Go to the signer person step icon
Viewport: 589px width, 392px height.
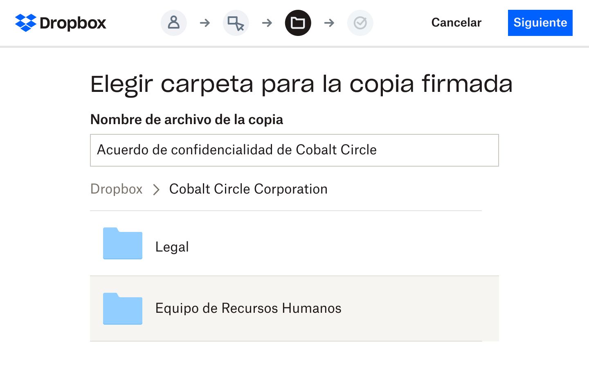tap(174, 23)
